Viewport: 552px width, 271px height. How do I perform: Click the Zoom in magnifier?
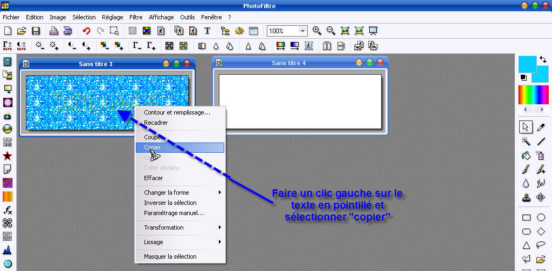(x=317, y=31)
